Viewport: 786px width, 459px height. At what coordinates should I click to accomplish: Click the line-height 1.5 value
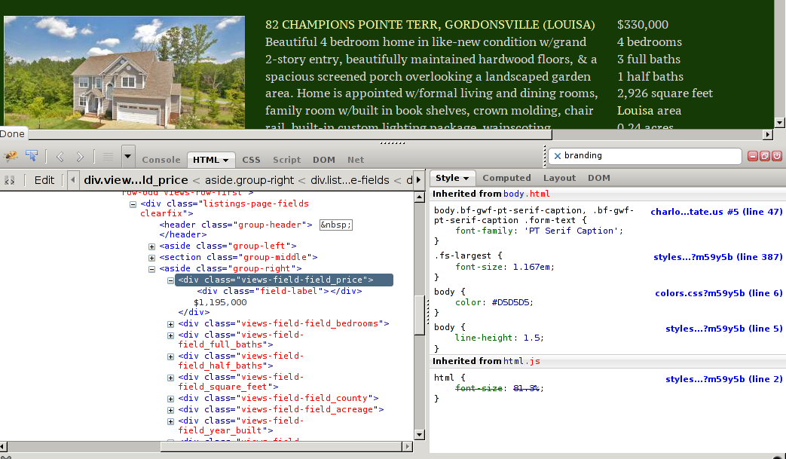pos(532,338)
